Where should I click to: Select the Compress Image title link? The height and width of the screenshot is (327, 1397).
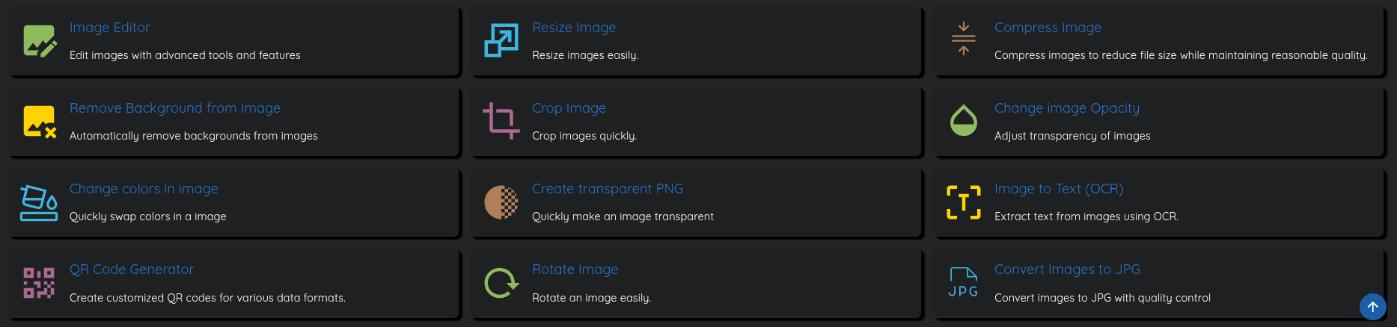[x=1048, y=28]
